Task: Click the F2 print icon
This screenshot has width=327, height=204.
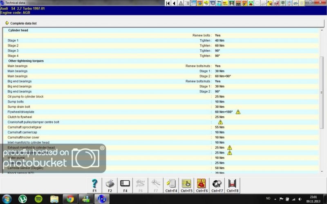Action: (110, 183)
